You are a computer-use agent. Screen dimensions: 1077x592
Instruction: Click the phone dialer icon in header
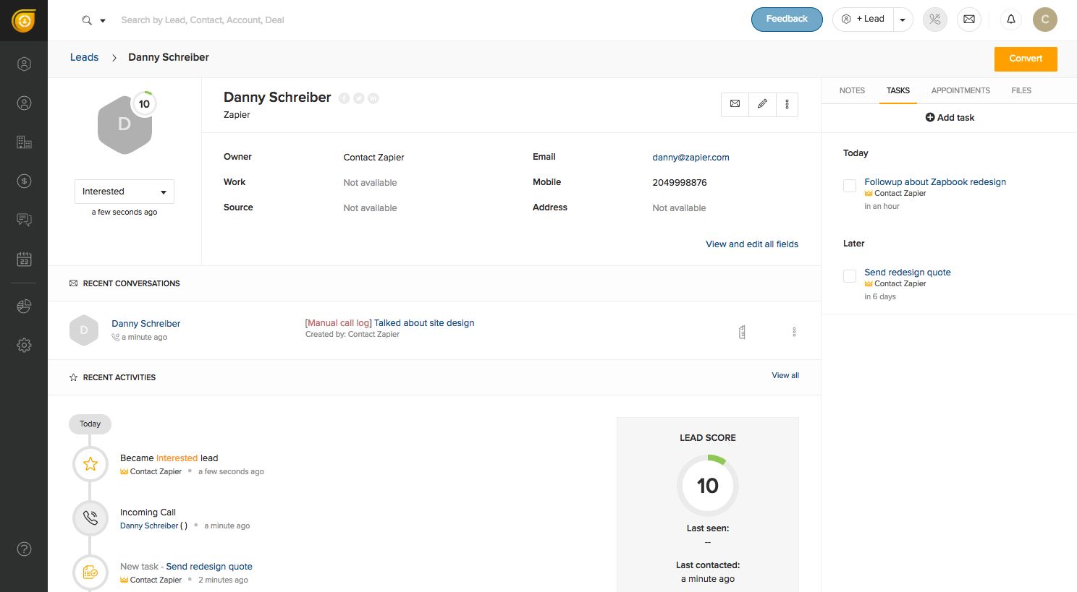click(x=934, y=20)
